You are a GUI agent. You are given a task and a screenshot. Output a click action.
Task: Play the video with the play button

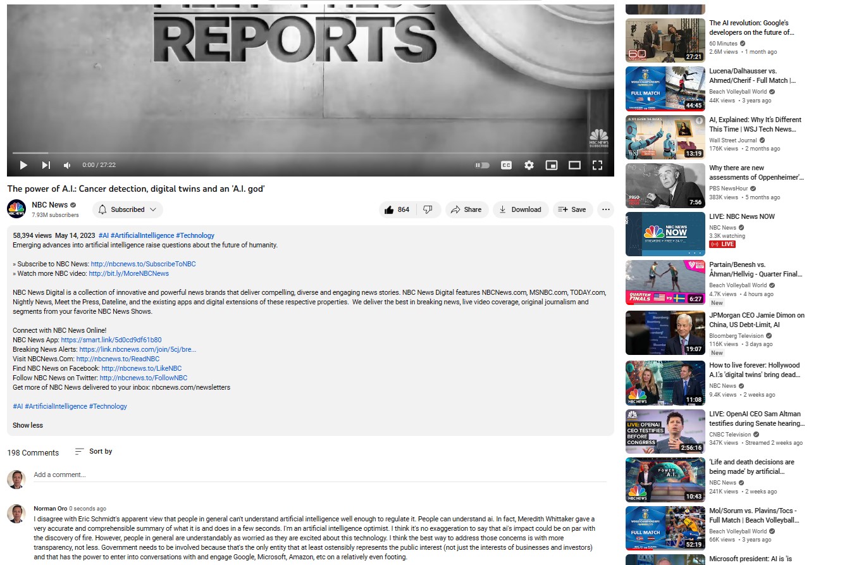23,165
